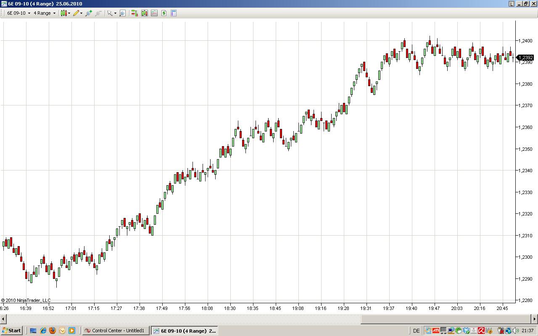Click the 19:47 time axis label

point(434,308)
